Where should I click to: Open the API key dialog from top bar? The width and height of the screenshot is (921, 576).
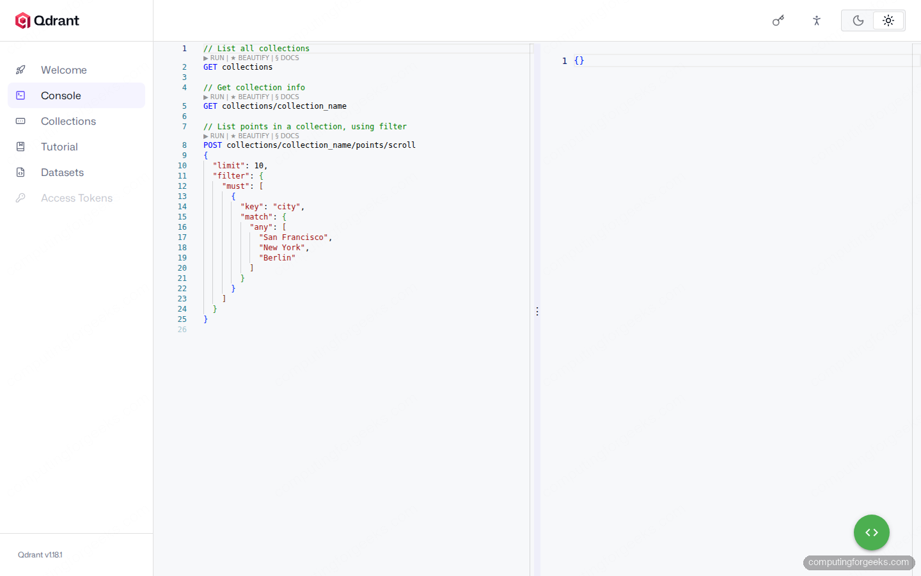(778, 20)
